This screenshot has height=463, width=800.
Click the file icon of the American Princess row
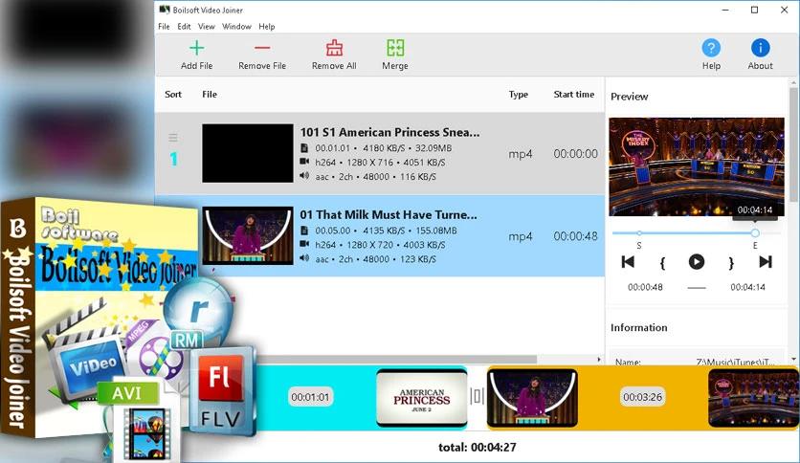coord(304,148)
